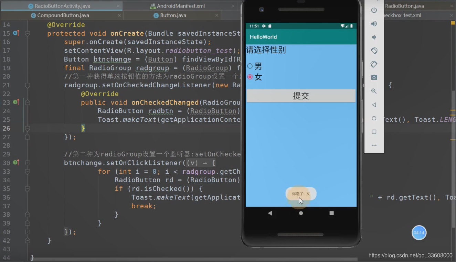This screenshot has height=262, width=456.
Task: Collapse the if block fold at line 35
Action: 28,189
